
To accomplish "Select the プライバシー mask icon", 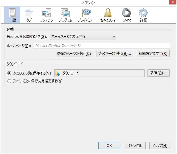I will [x=86, y=13].
